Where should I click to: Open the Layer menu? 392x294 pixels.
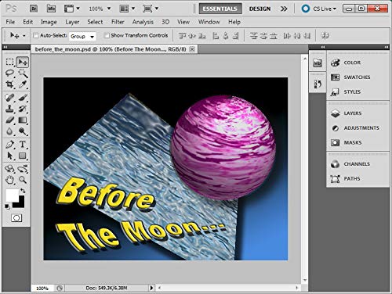[x=72, y=22]
